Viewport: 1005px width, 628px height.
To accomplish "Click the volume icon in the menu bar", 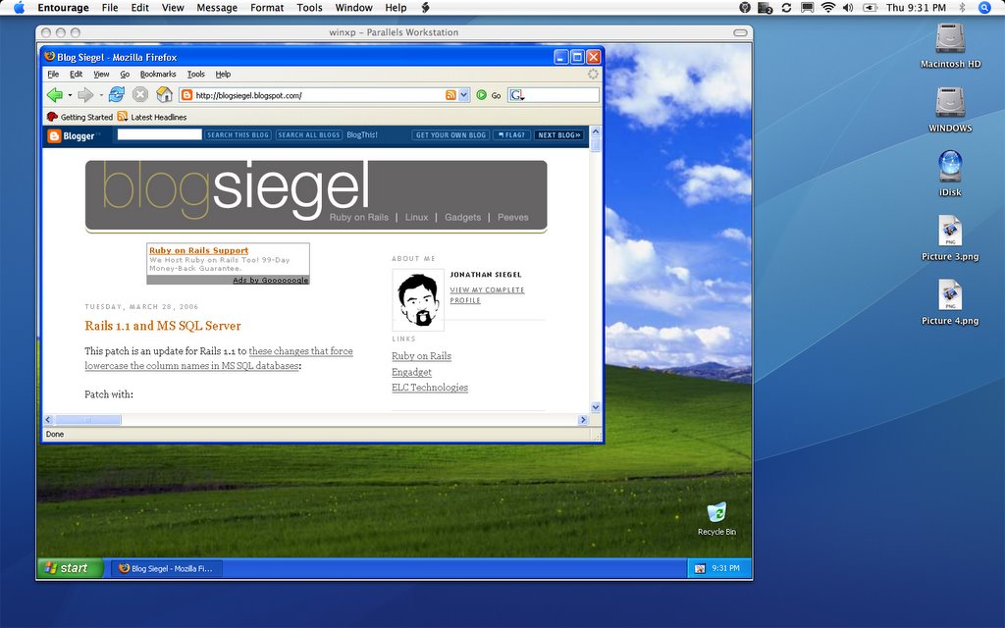I will tap(848, 8).
